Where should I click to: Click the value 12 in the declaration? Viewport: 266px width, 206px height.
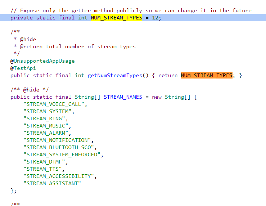155,18
